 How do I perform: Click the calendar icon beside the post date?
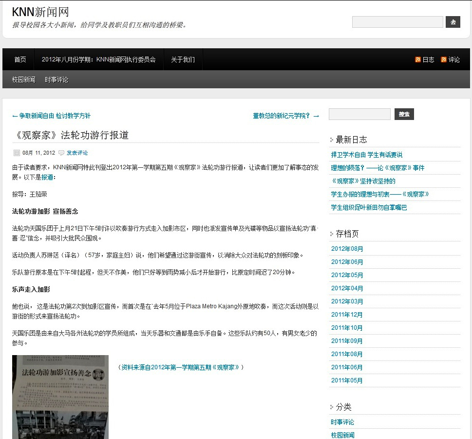coord(16,153)
